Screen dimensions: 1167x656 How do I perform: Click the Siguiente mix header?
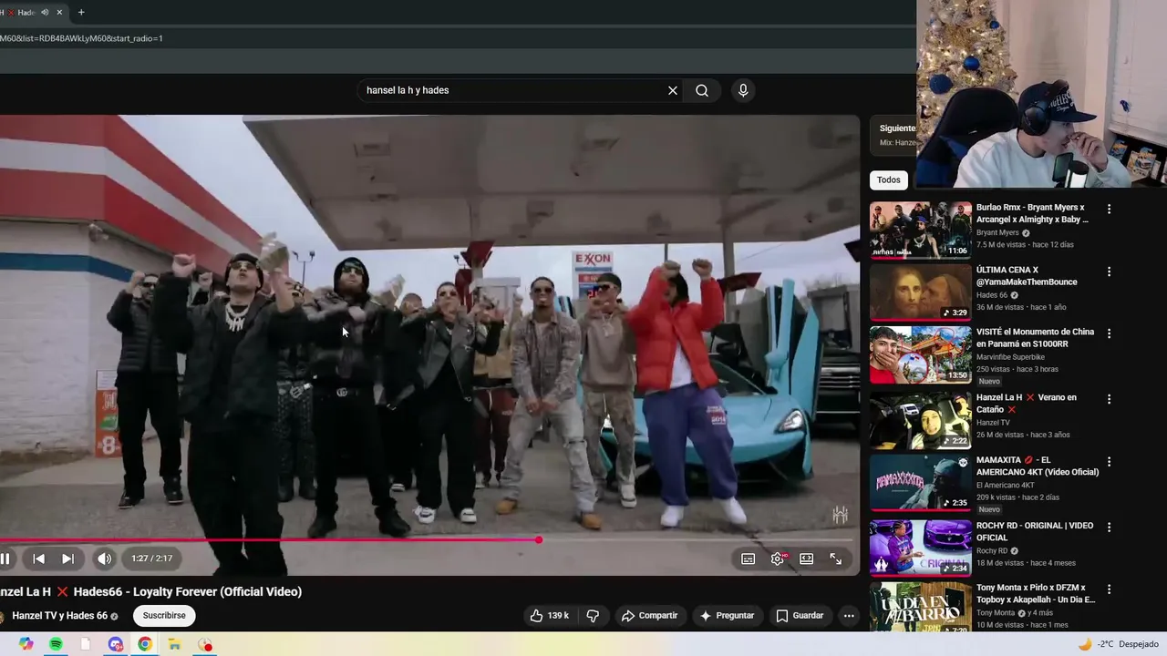pos(897,128)
